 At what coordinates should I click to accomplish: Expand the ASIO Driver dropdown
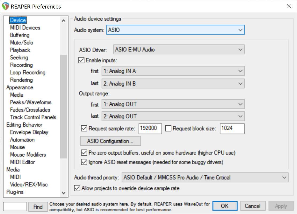179,50
